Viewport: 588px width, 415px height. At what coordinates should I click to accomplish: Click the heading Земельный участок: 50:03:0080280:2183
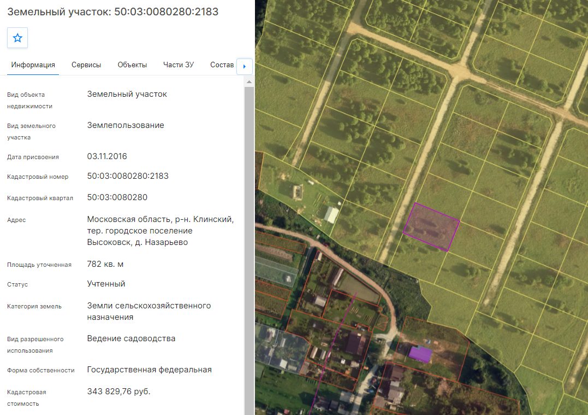pyautogui.click(x=113, y=11)
